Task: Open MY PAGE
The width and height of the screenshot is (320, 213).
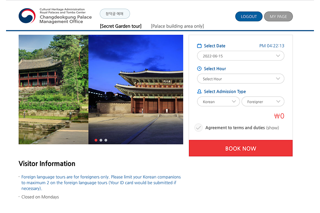Action: coord(278,16)
